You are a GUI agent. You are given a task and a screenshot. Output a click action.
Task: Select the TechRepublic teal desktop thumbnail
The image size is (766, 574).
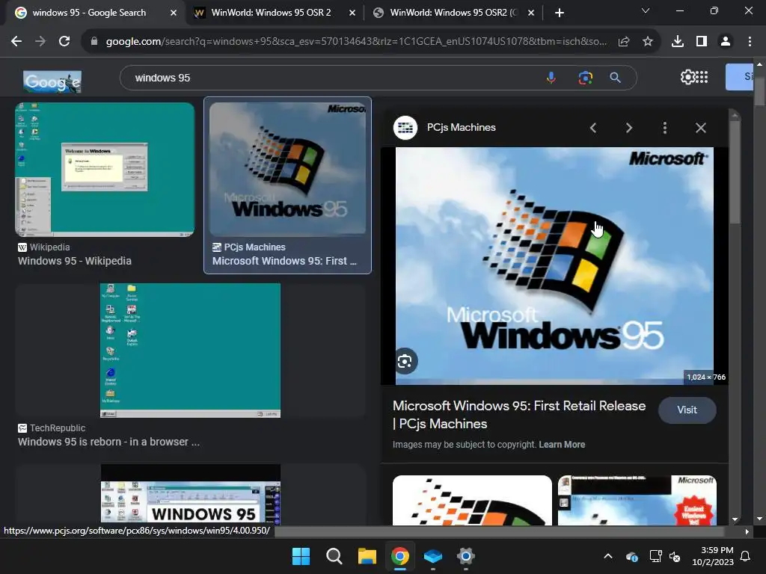pos(191,351)
